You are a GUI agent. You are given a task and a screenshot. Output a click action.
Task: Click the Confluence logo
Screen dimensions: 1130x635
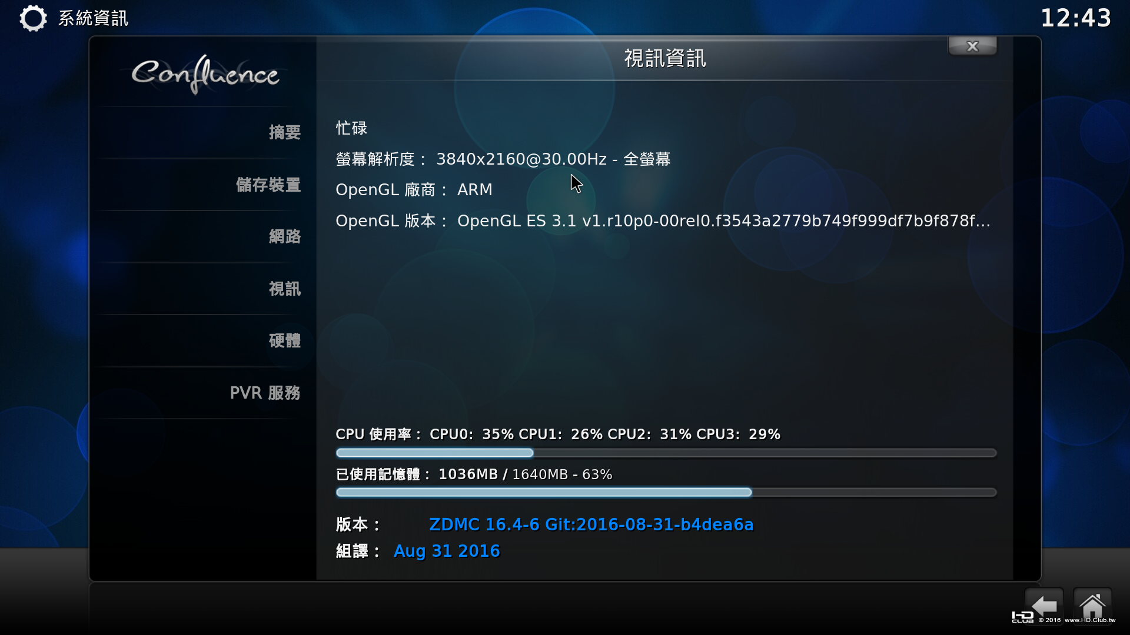205,74
